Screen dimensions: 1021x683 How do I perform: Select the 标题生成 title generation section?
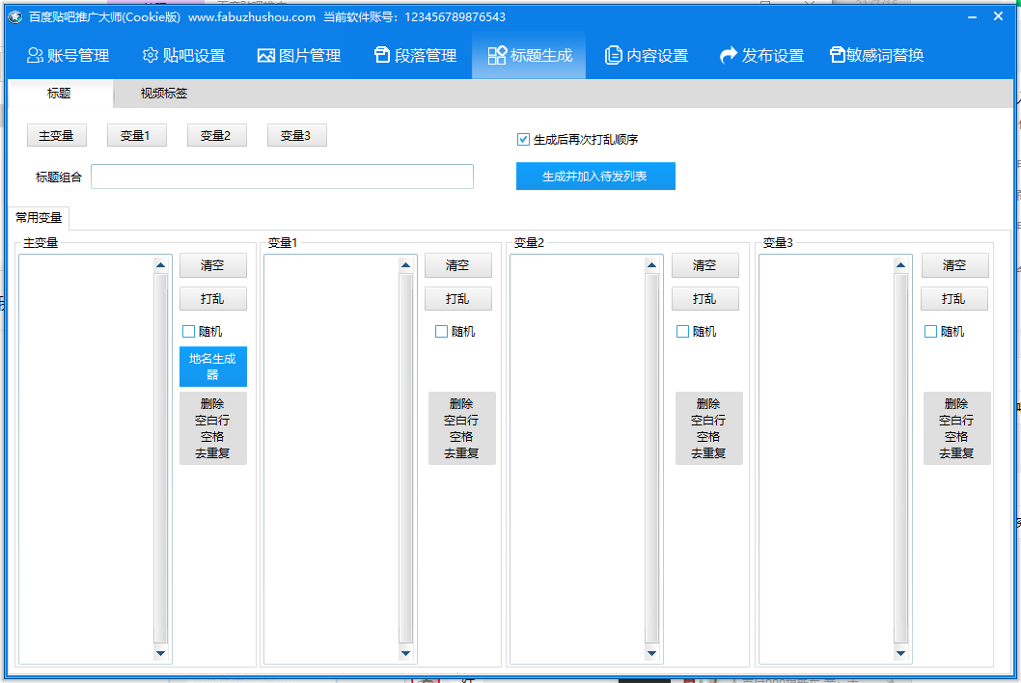click(x=530, y=55)
